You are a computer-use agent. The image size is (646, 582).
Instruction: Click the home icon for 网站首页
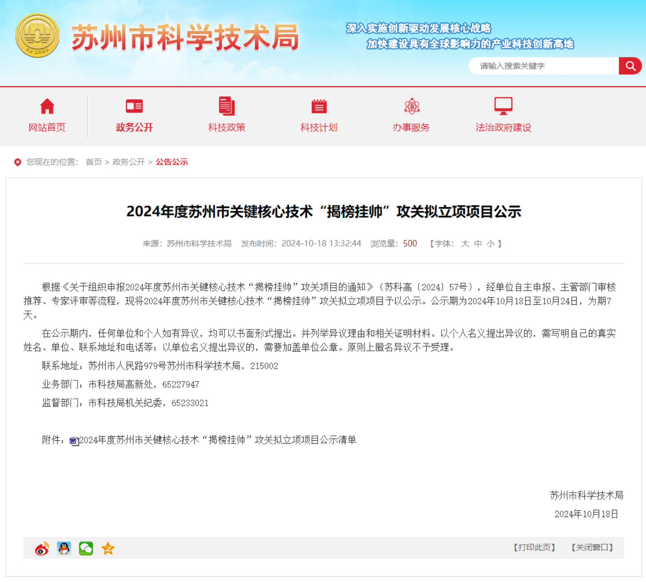(x=47, y=106)
